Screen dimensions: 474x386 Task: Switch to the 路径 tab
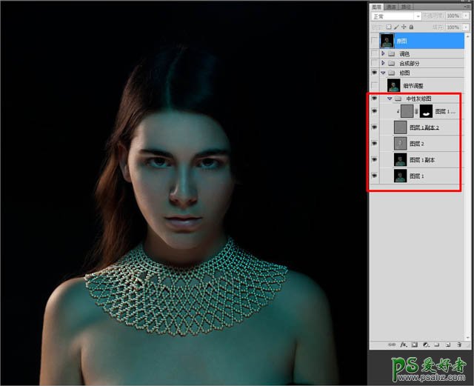(x=406, y=7)
